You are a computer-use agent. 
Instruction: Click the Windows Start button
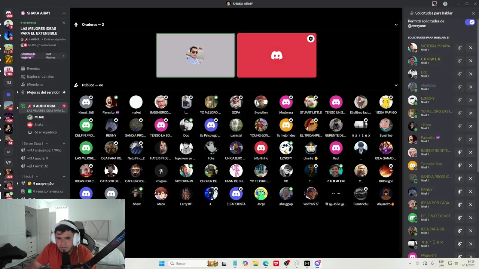click(x=162, y=263)
